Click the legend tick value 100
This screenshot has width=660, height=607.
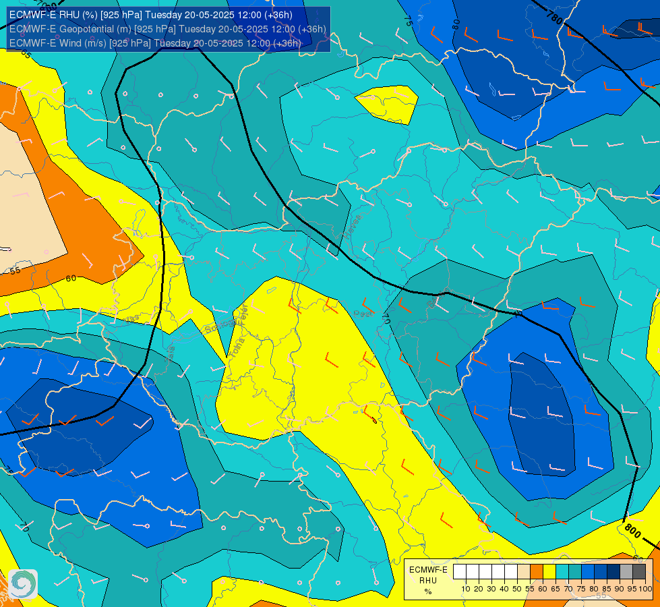pos(645,589)
